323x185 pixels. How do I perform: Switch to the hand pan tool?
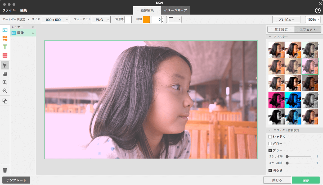point(5,74)
